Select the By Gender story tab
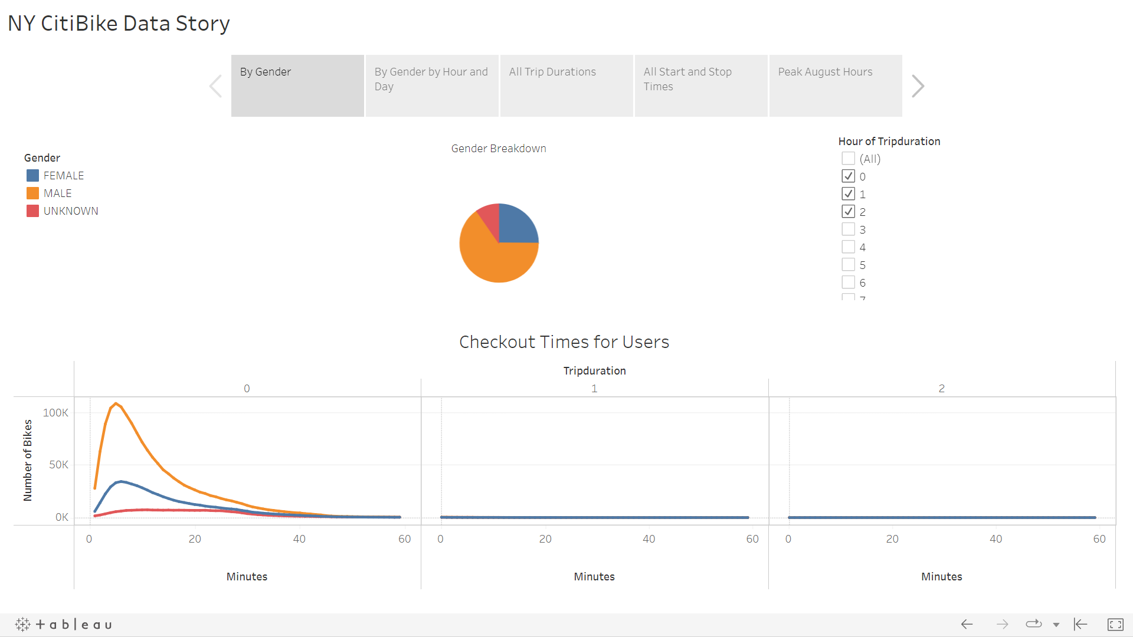The image size is (1133, 637). (297, 86)
